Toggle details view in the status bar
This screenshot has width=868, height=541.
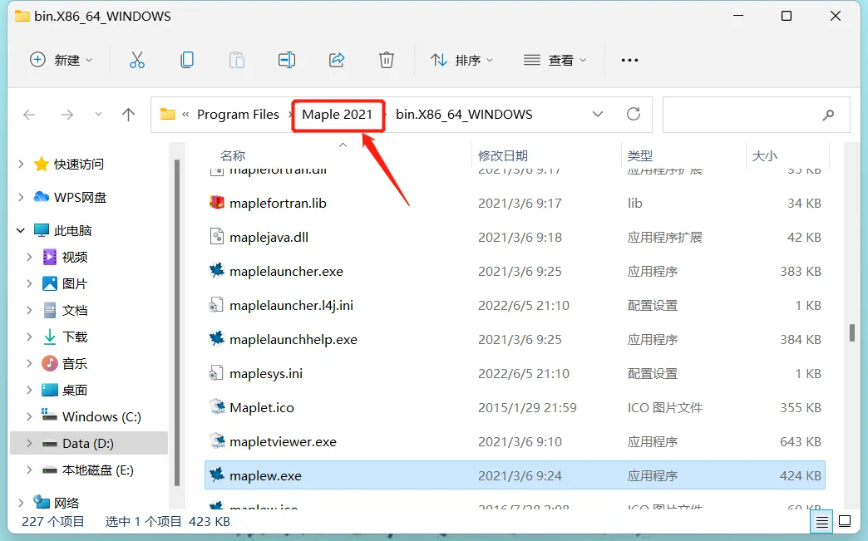pyautogui.click(x=821, y=521)
